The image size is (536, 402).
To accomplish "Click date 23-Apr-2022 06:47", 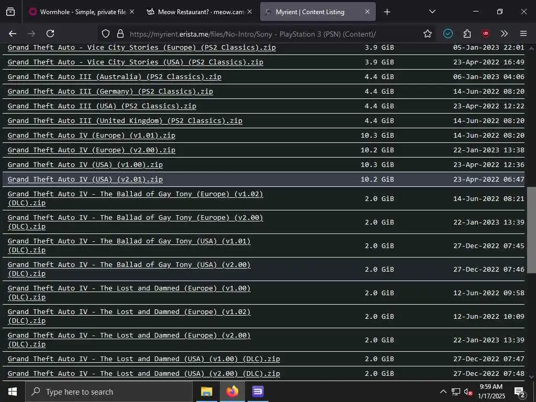I will [x=489, y=180].
